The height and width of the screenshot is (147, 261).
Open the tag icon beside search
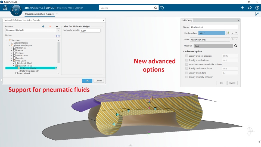[162, 8]
